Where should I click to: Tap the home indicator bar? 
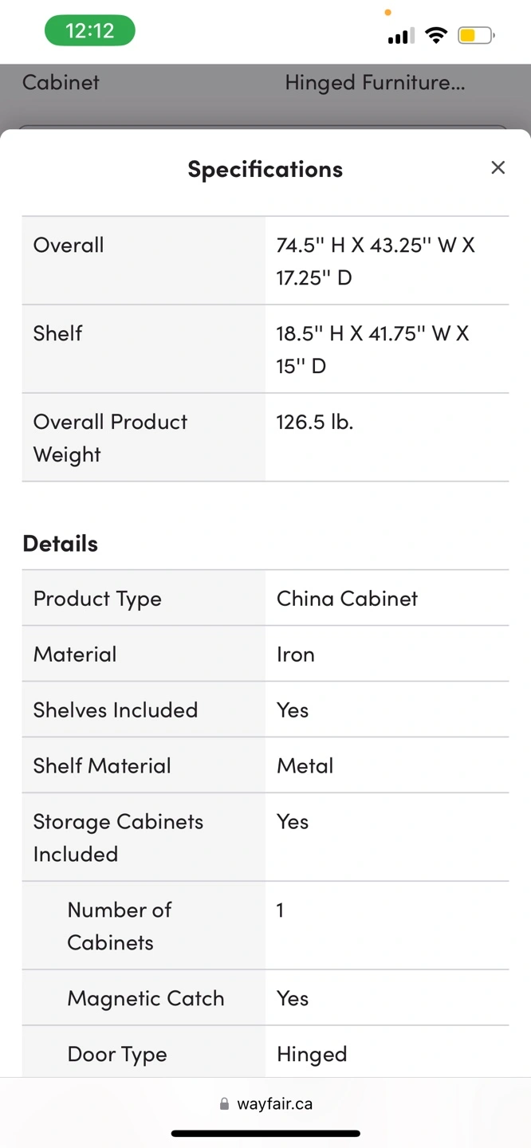(x=265, y=1133)
